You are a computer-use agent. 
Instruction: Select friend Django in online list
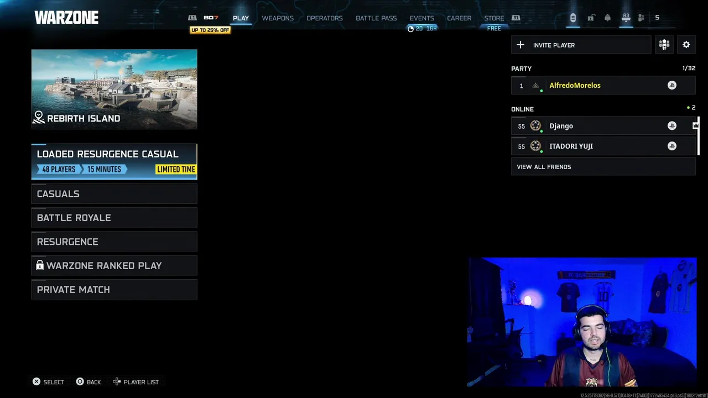(603, 126)
